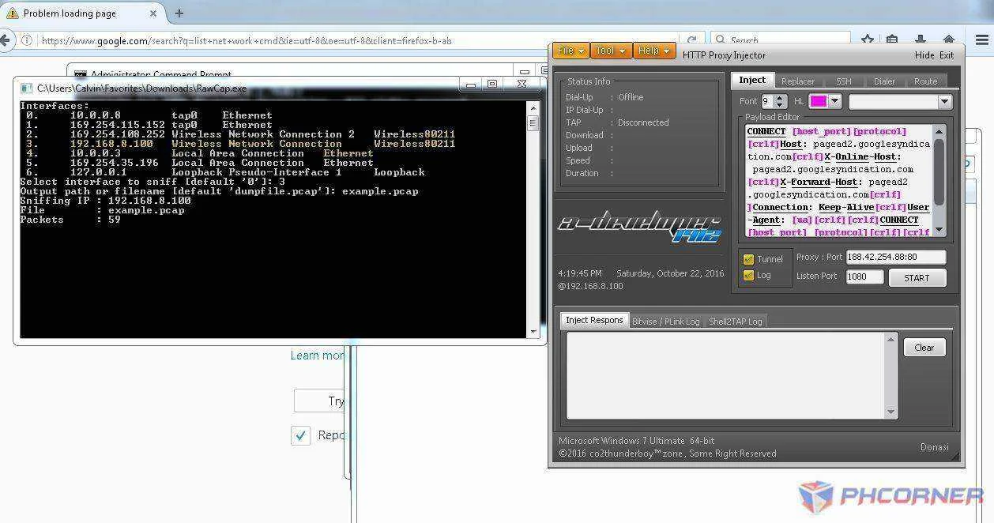
Task: Switch to the Replacer tab
Action: click(x=798, y=81)
